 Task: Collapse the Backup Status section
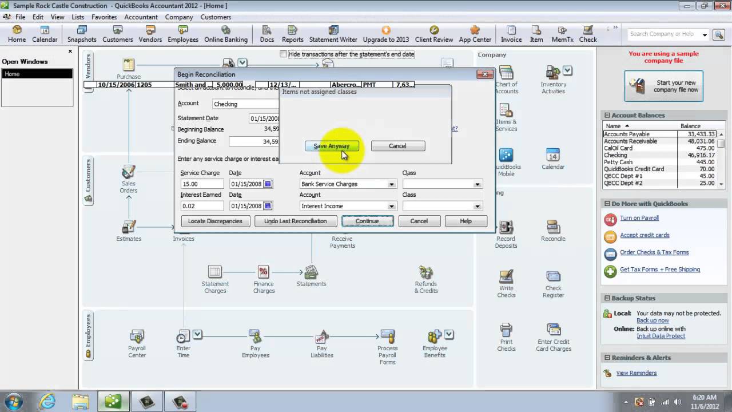tap(607, 298)
